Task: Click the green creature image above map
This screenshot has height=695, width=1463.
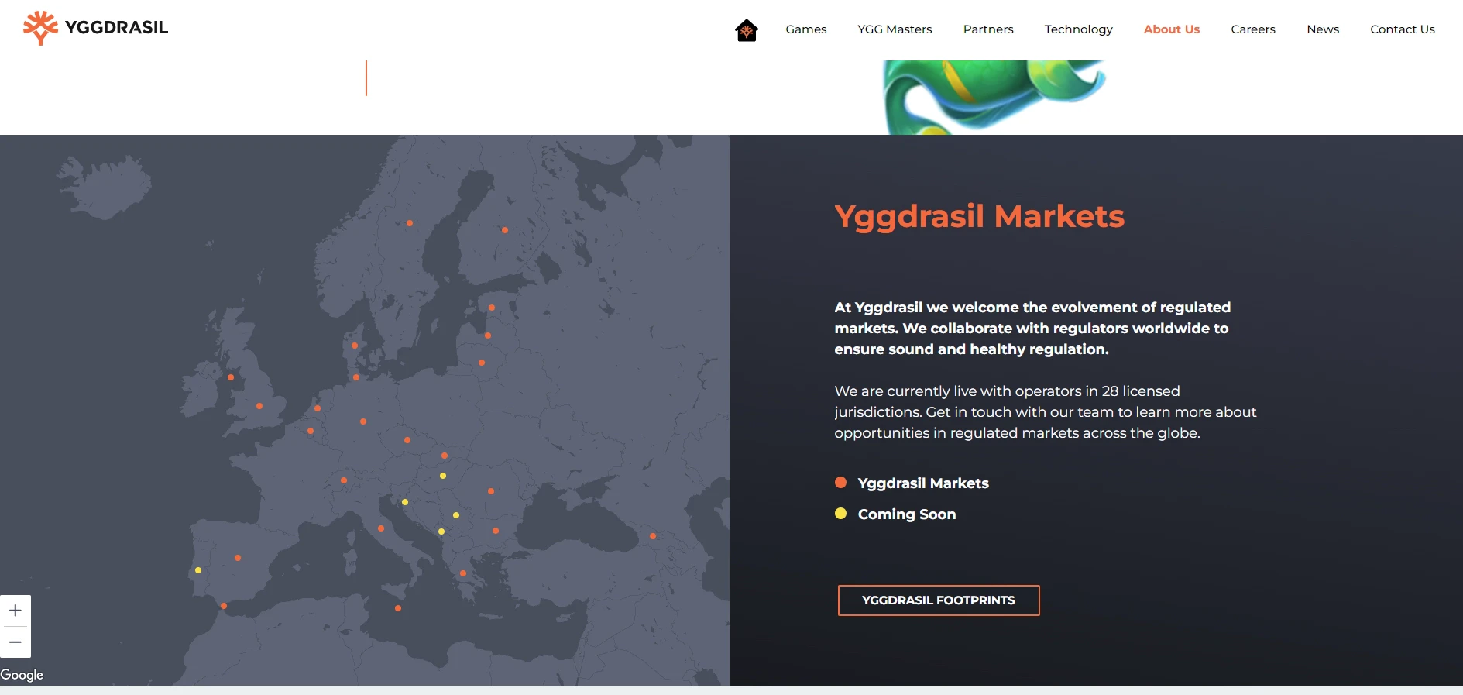Action: (x=994, y=97)
